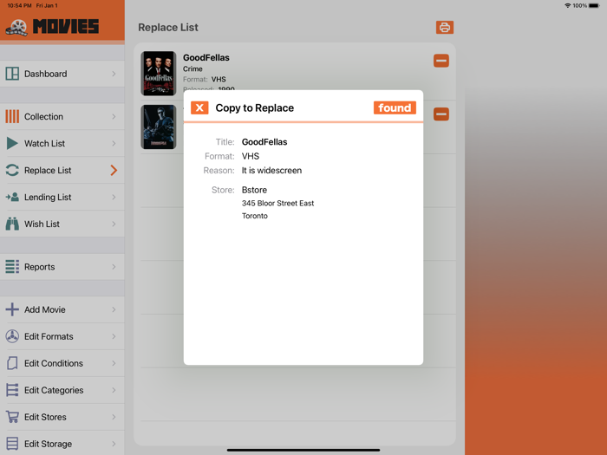This screenshot has height=455, width=607.
Task: Click the chevron on Edit Storage row
Action: [x=114, y=444]
